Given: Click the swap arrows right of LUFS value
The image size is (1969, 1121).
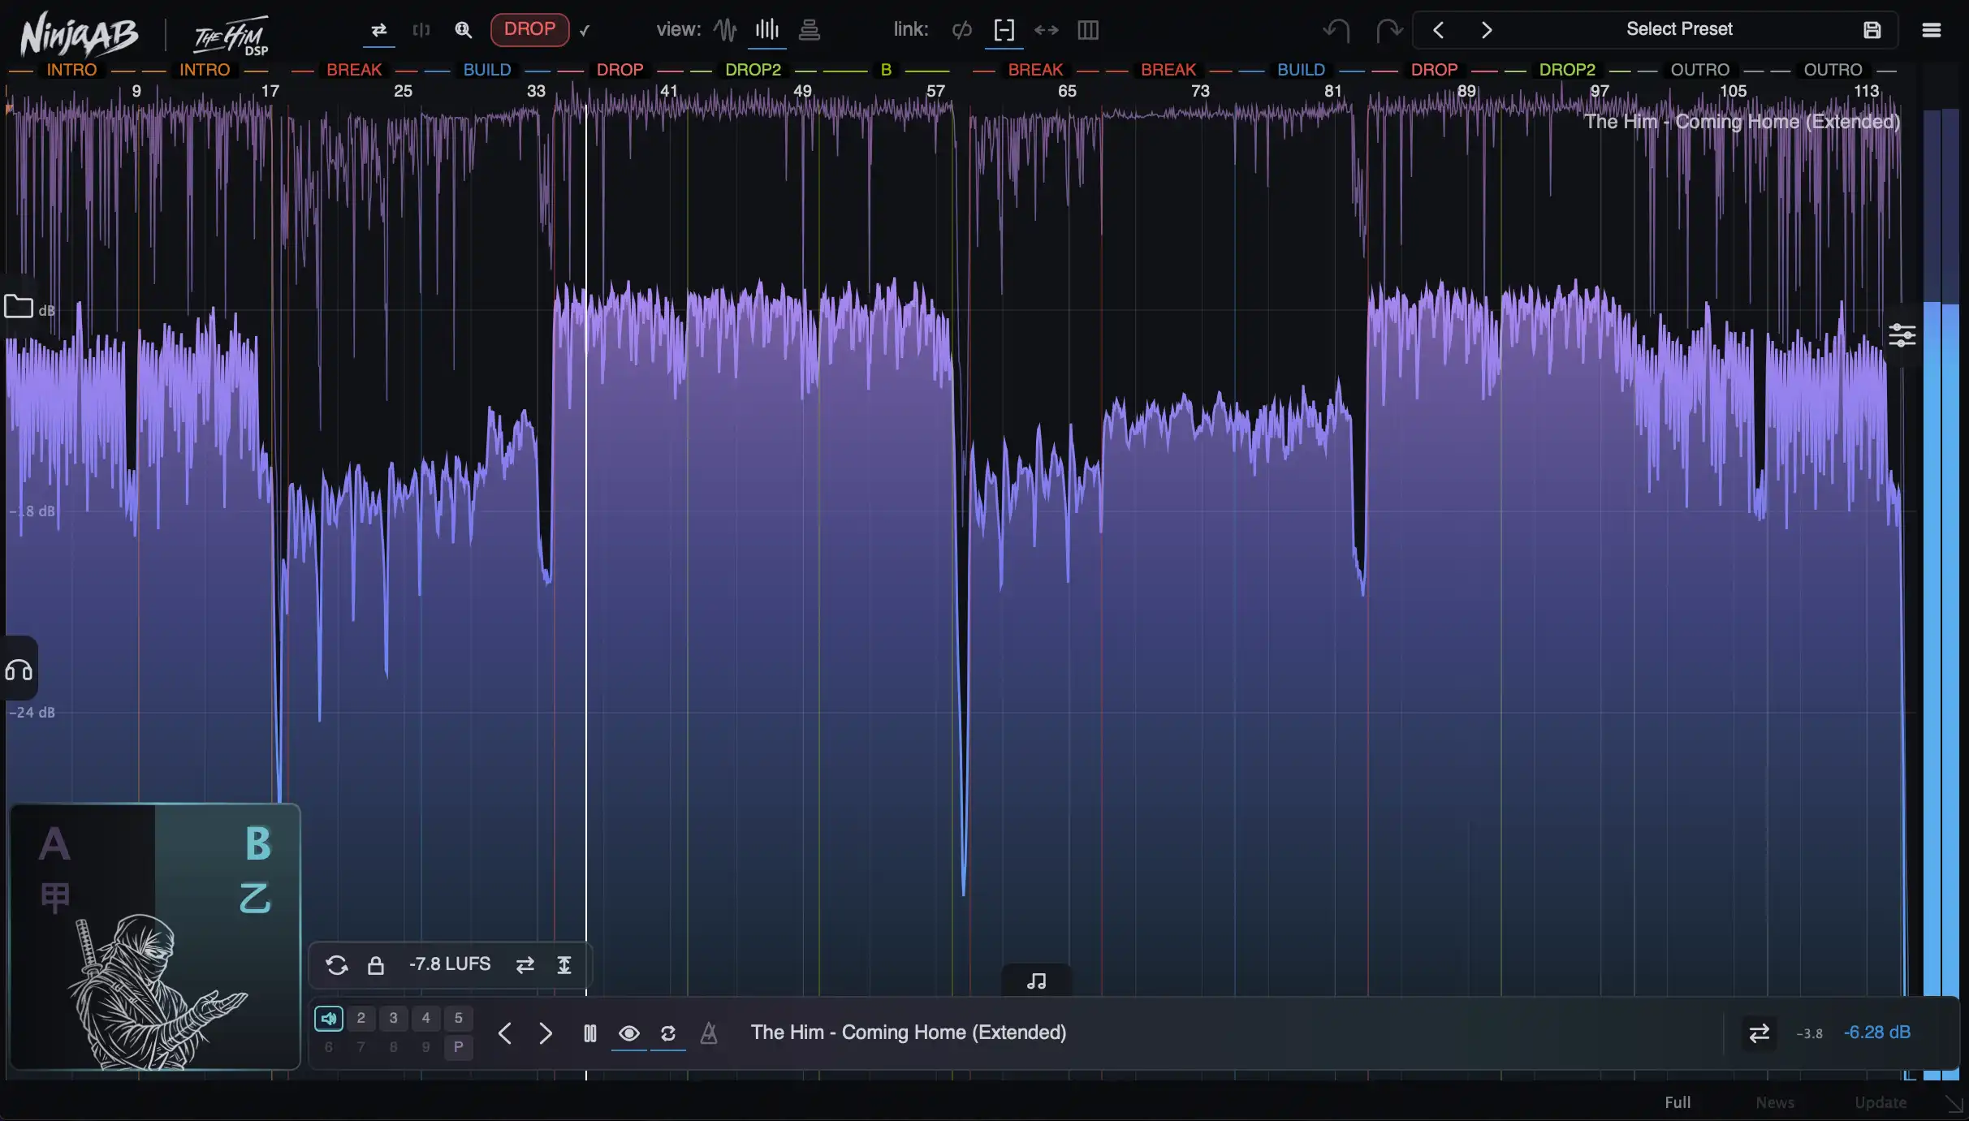Looking at the screenshot, I should [x=525, y=965].
